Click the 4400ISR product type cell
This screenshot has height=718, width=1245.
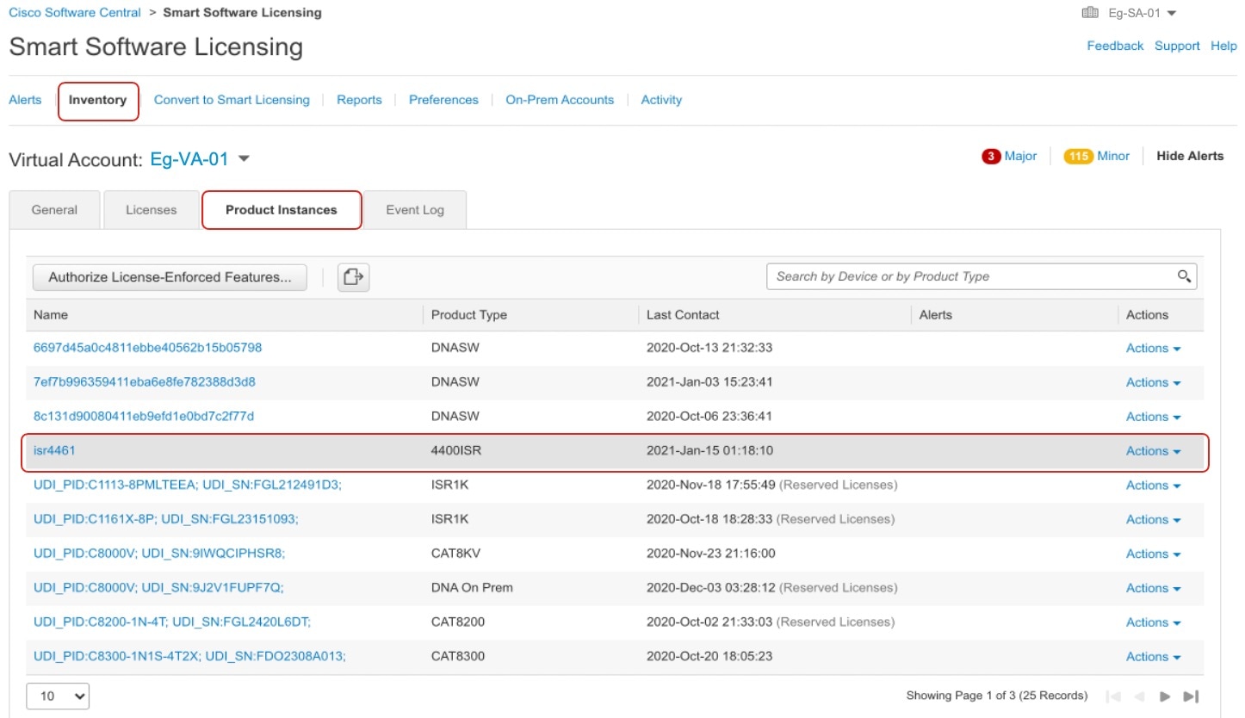(456, 451)
